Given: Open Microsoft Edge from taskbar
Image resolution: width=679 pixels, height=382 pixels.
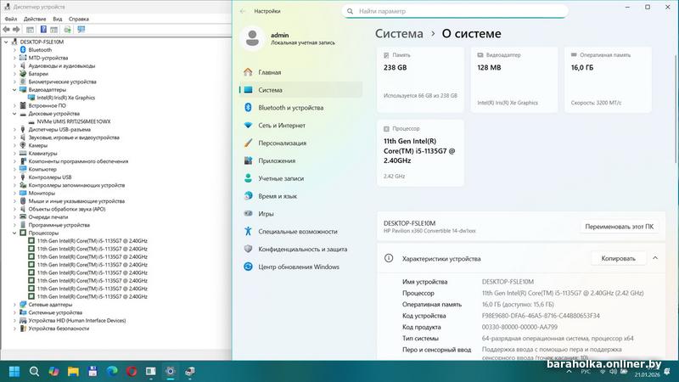Looking at the screenshot, I should tap(112, 371).
